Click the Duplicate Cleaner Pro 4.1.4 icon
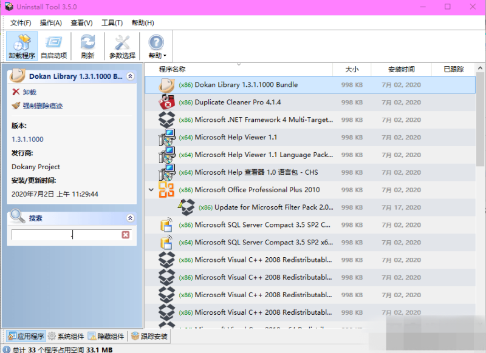This screenshot has height=353, width=486. pyautogui.click(x=166, y=103)
